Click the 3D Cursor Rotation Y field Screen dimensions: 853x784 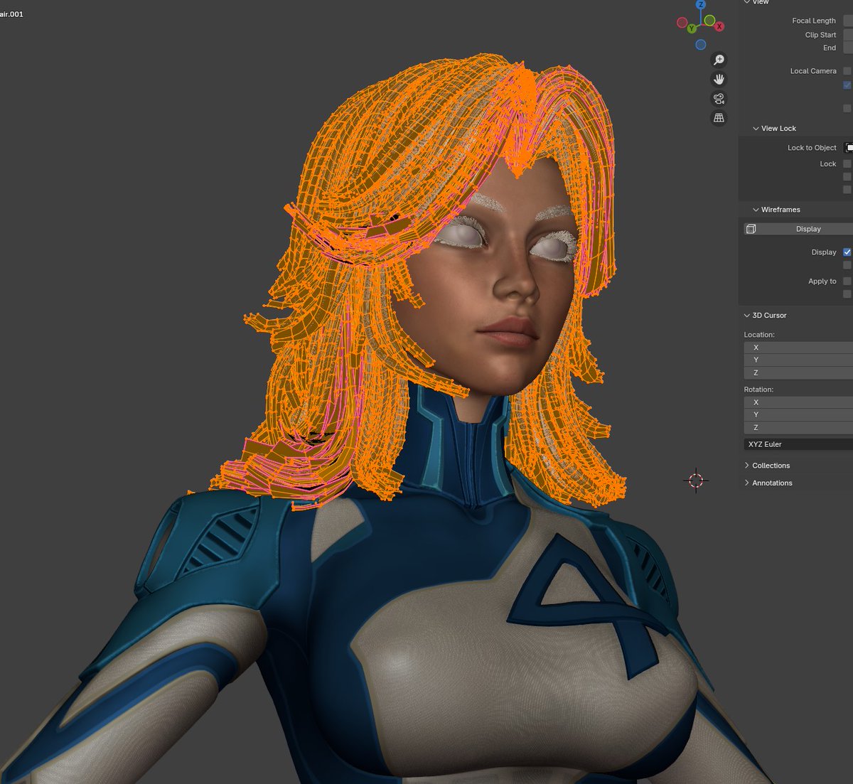[798, 414]
